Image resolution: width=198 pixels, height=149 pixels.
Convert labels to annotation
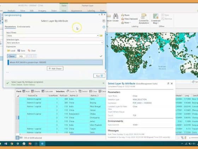point(144,19)
